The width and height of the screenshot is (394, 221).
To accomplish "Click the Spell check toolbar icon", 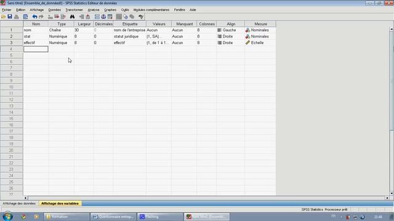I will tap(141, 17).
